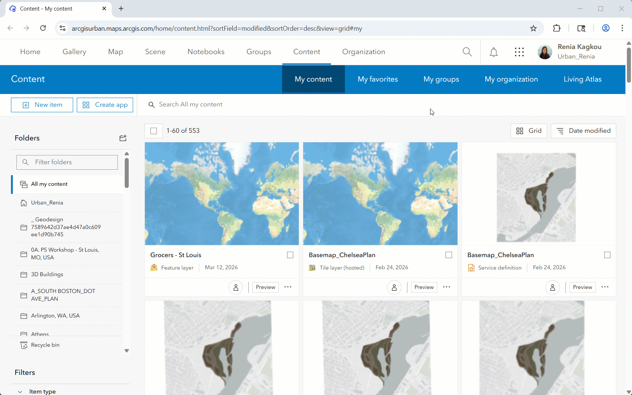This screenshot has width=632, height=395.
Task: Open more options for Basemap_ChelseaPlan tile layer
Action: pos(447,287)
